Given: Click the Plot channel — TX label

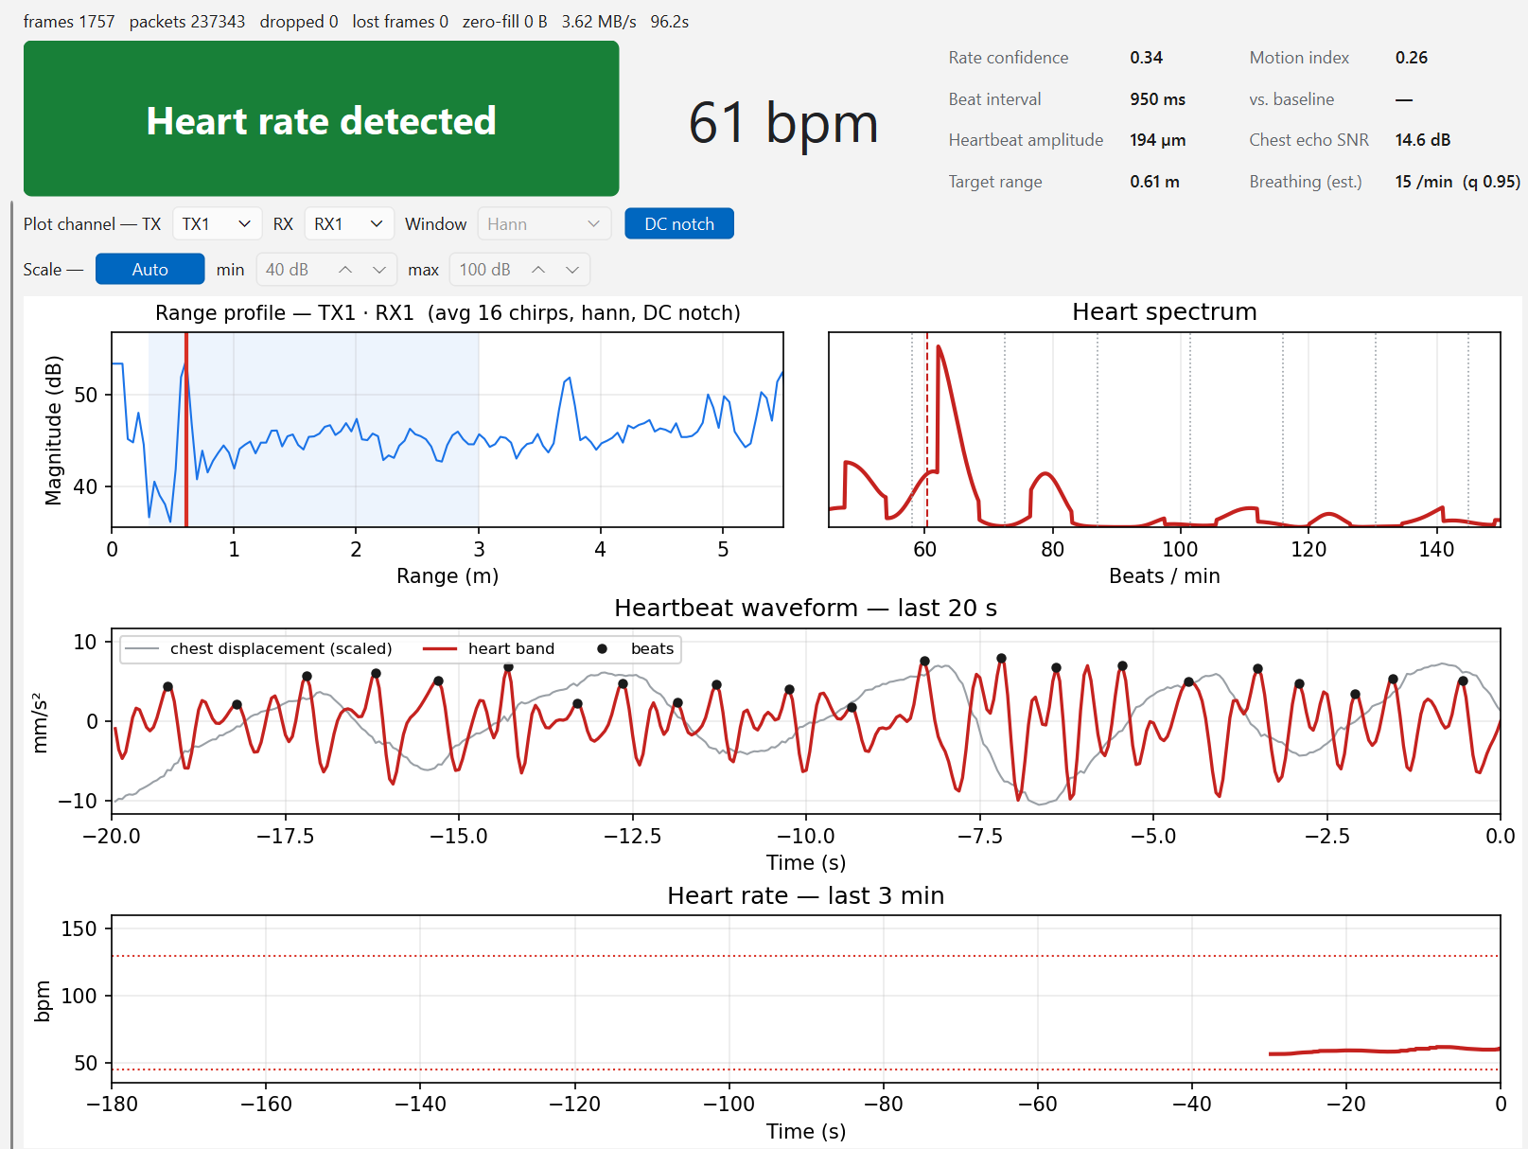Looking at the screenshot, I should [x=92, y=224].
